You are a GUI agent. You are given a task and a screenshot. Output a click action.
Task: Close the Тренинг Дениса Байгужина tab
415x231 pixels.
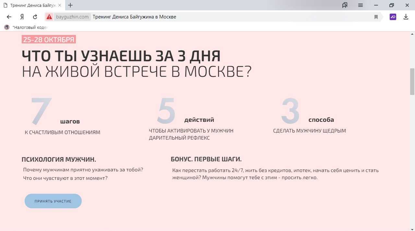60,5
